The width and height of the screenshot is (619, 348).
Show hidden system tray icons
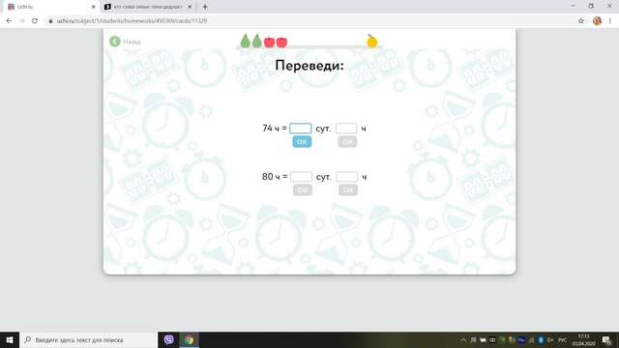coord(463,339)
